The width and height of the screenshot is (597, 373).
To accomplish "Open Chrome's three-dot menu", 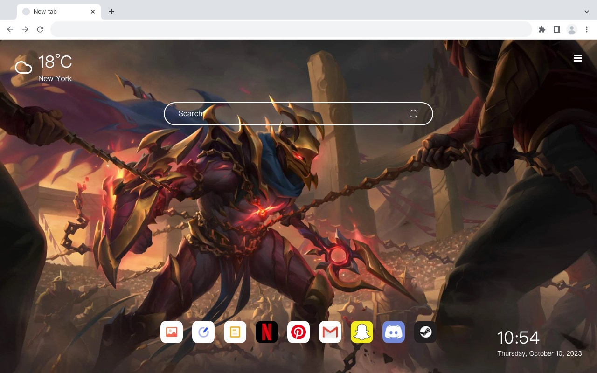I will (587, 29).
